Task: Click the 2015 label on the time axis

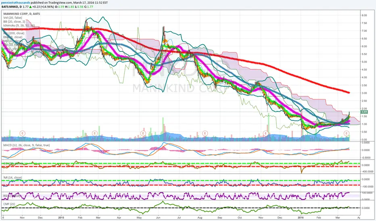Action: 61,218
